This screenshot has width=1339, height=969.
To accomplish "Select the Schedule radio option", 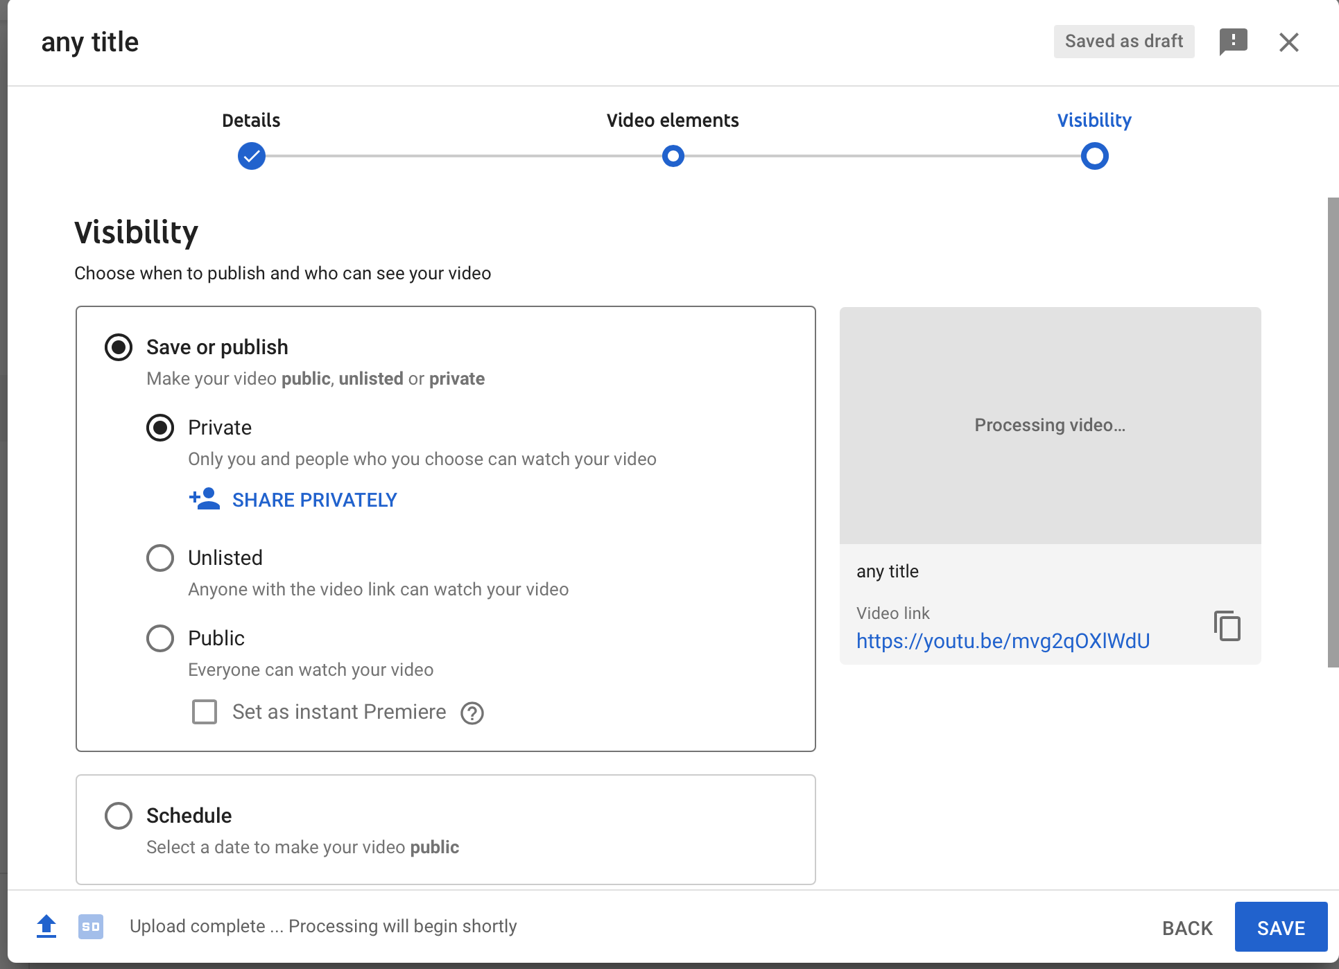I will point(119,816).
